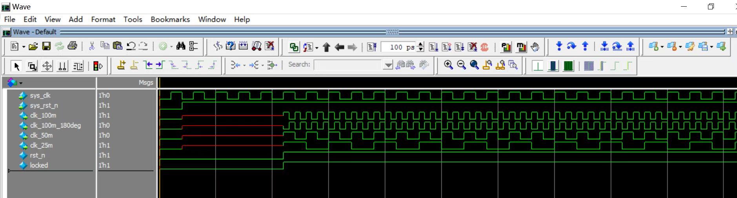737x198 pixels.
Task: Click the Break simulation icon with red X
Action: 473,47
